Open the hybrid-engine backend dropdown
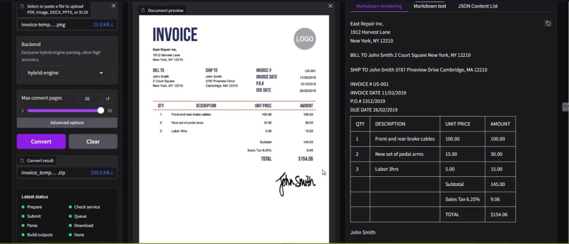Viewport: 569px width, 244px height. [67, 73]
